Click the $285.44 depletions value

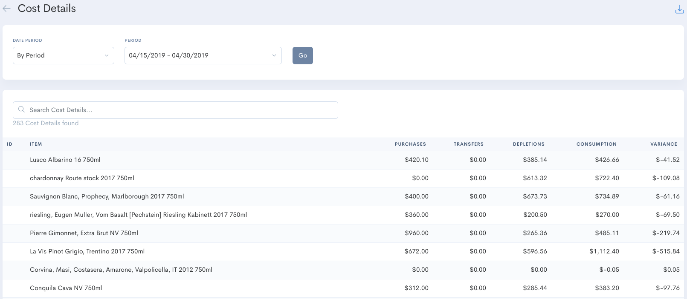(535, 288)
